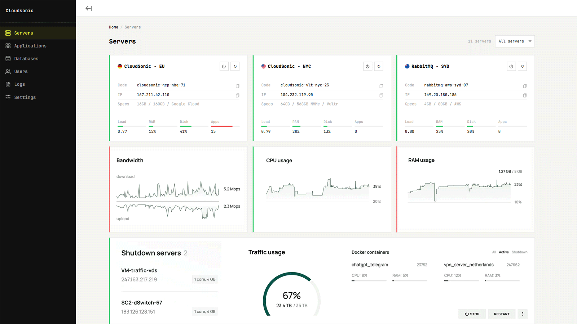
Task: Click the German flag on CloudSonic - EU
Action: tap(120, 66)
